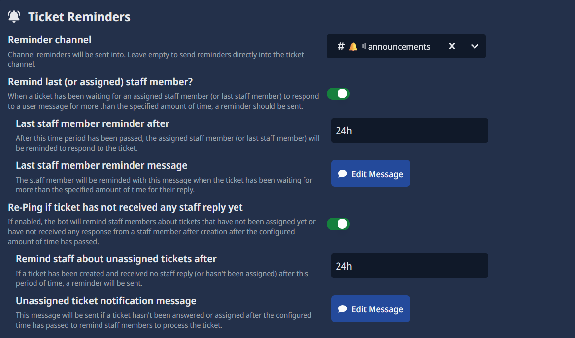The width and height of the screenshot is (575, 338).
Task: Click the bell icon beside the Ticket Reminders heading
Action: (x=14, y=15)
